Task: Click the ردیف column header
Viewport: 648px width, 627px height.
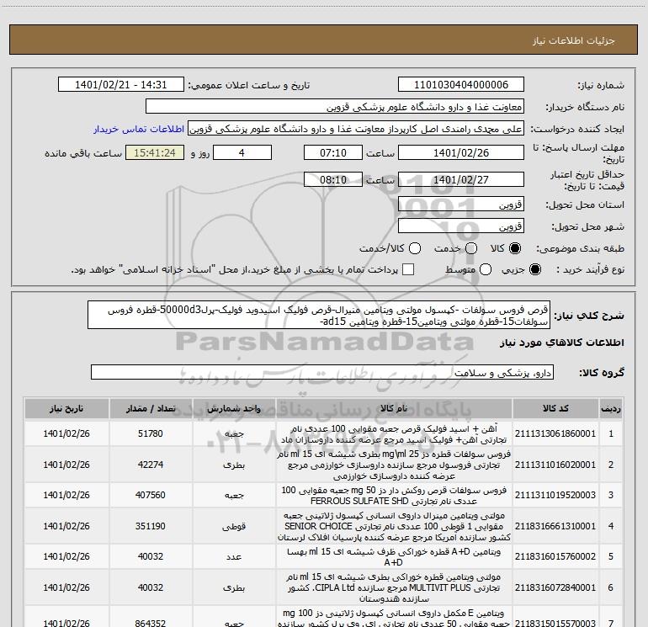Action: tap(611, 409)
